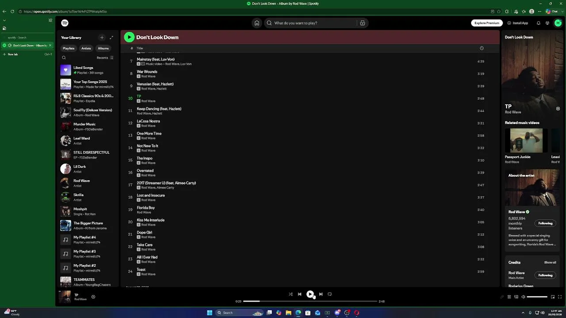The height and width of the screenshot is (318, 566).
Task: Add TP to Liked Songs from the now playing bar
Action: click(x=93, y=297)
